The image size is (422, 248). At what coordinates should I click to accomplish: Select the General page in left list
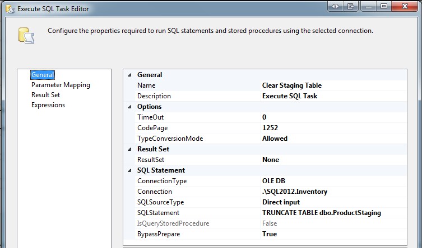click(x=43, y=75)
